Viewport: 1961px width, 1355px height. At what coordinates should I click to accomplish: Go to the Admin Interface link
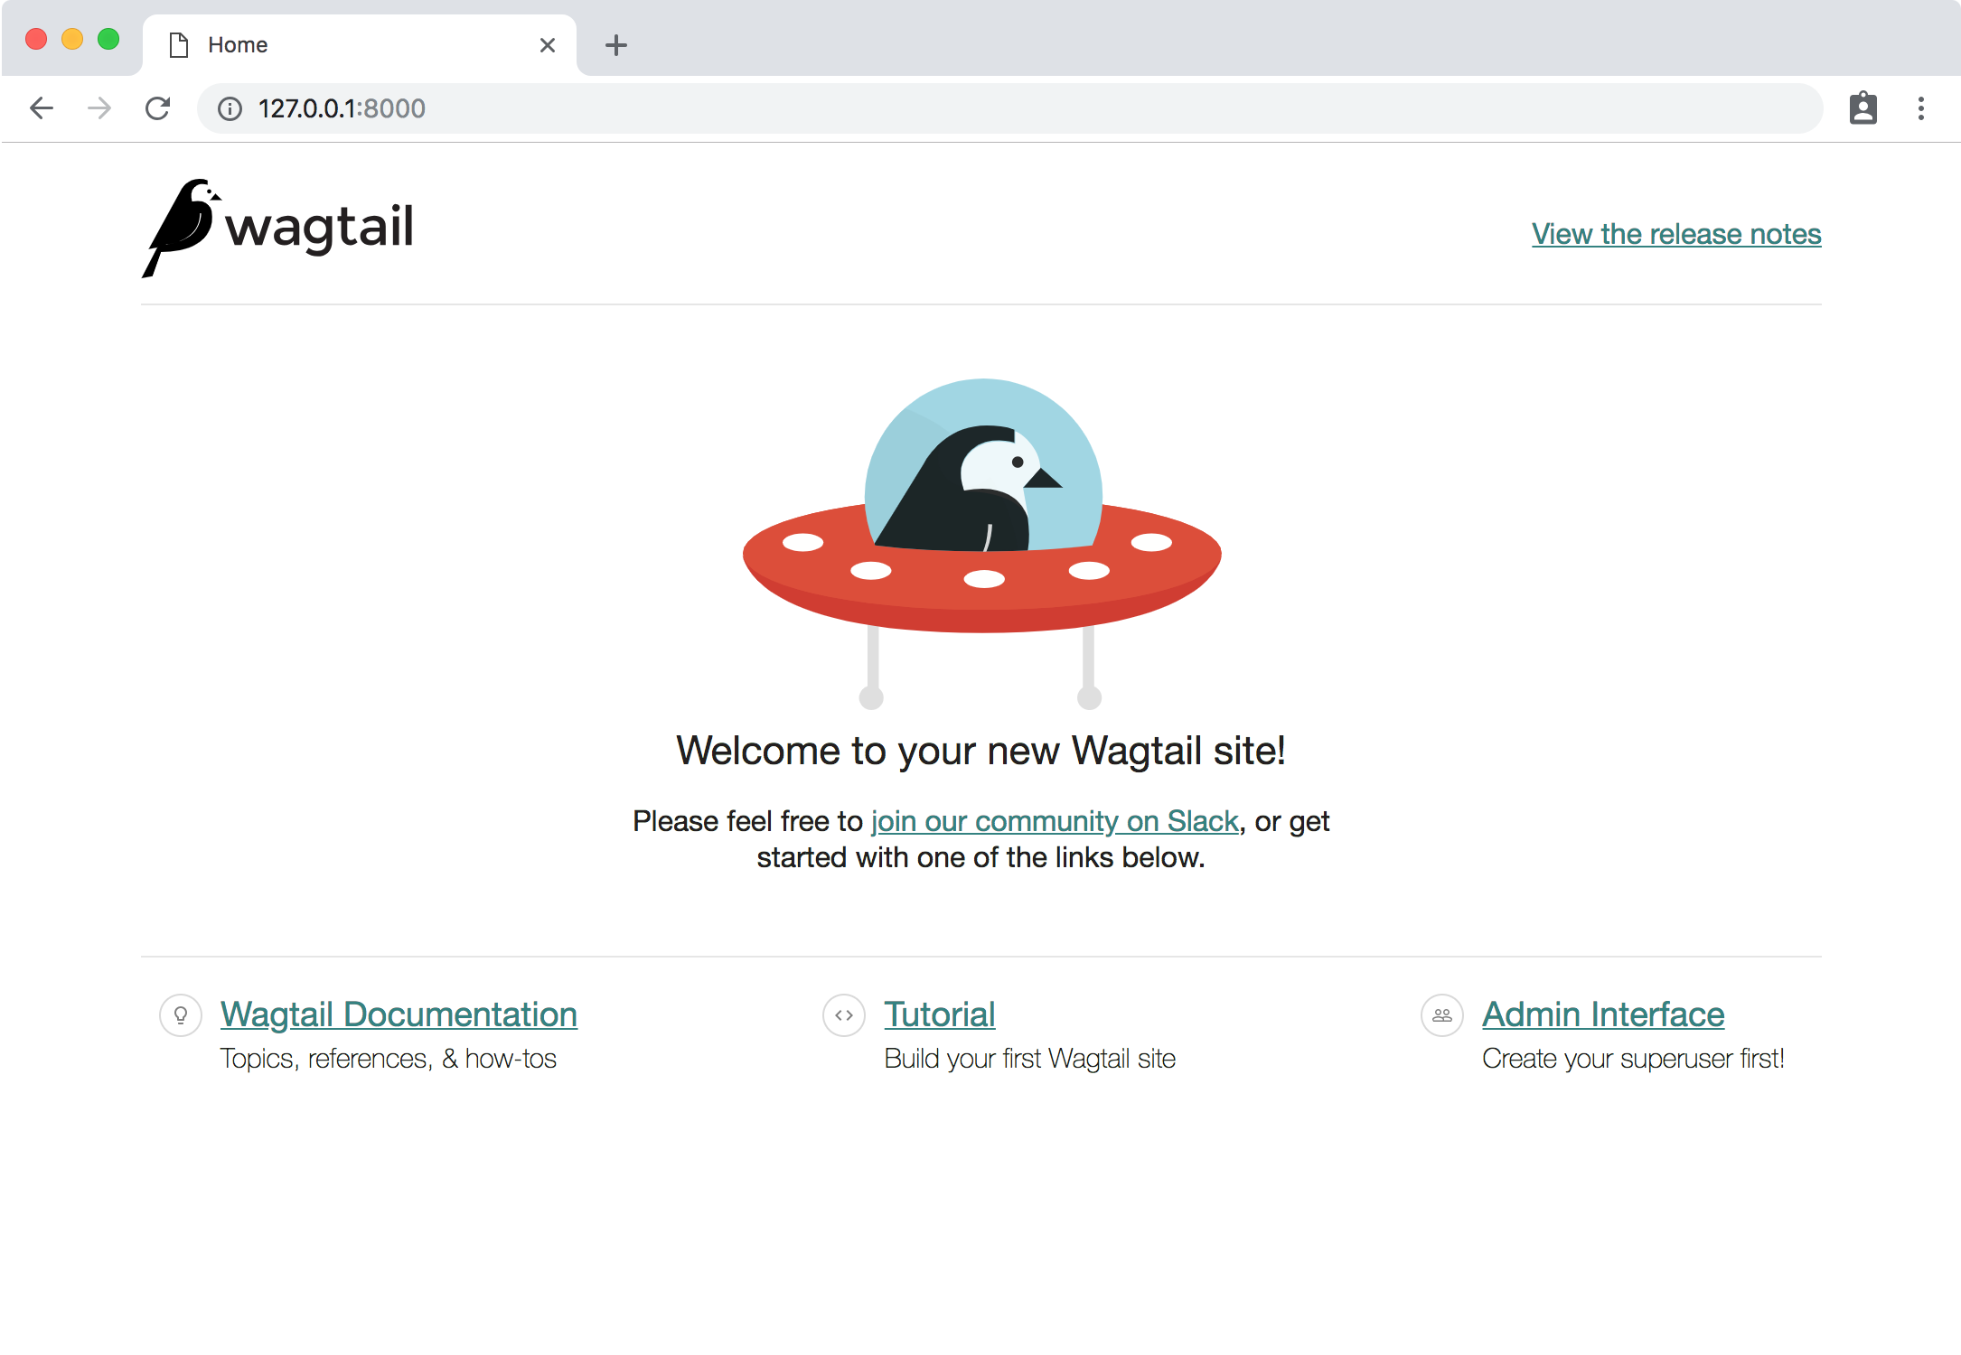(1602, 1014)
